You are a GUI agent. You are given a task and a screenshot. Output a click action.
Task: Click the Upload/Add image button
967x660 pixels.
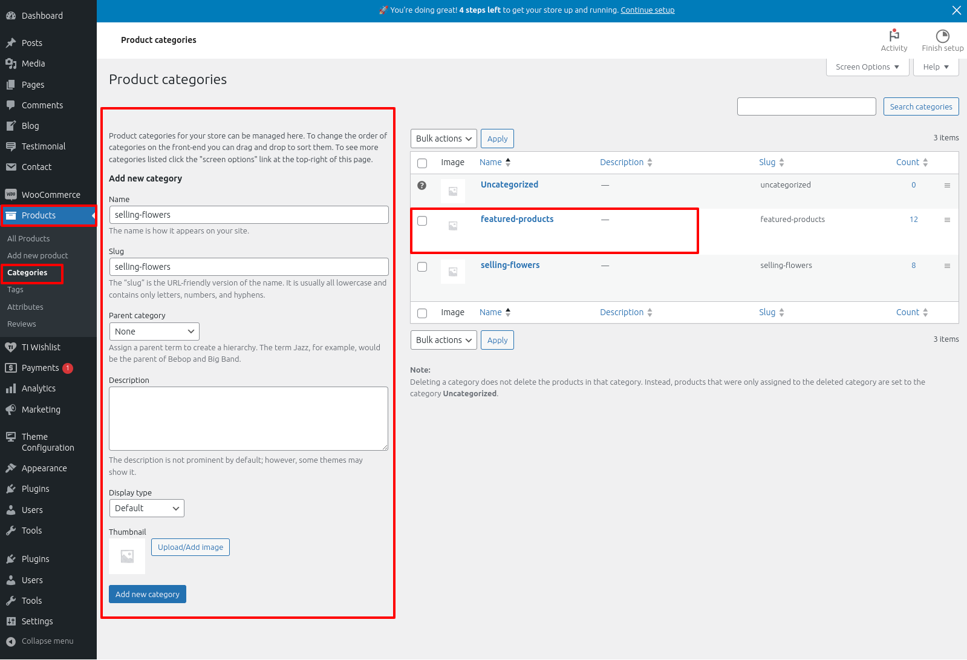(190, 547)
